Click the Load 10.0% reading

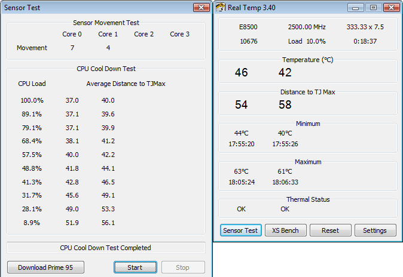pos(307,41)
